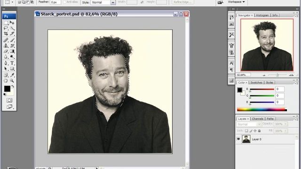
Task: Click the Feather input field
Action: tap(55, 2)
